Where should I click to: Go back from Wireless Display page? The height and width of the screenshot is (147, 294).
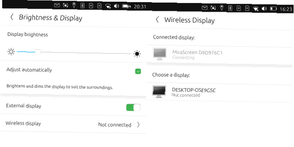(158, 19)
